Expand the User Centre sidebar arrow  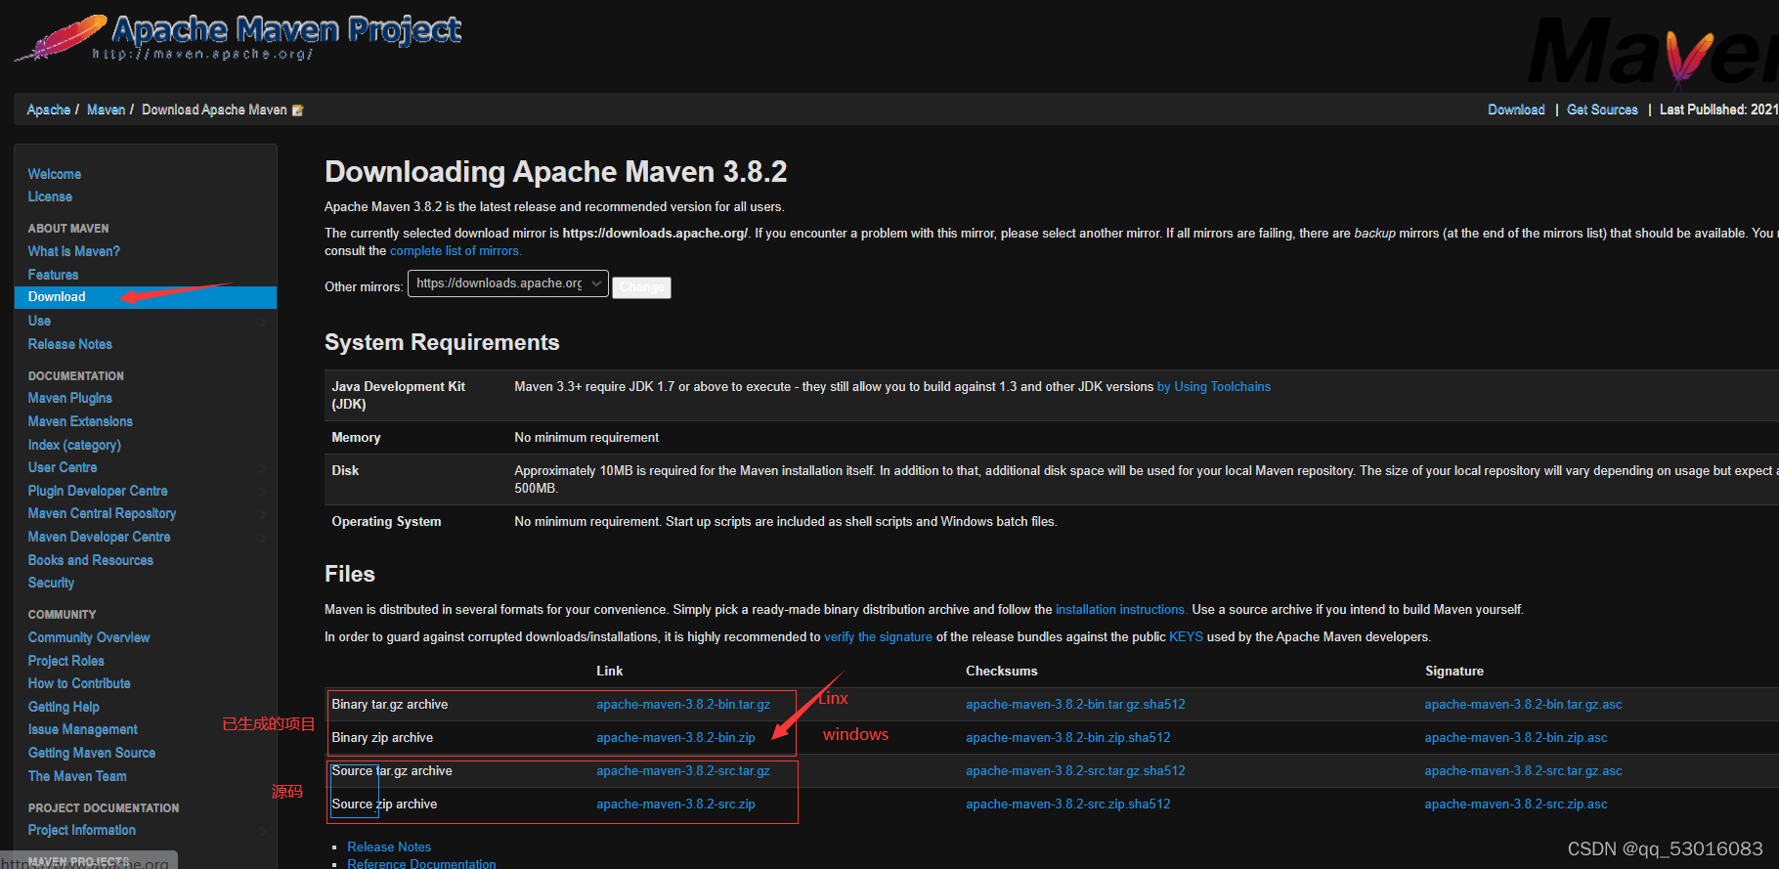pyautogui.click(x=262, y=468)
